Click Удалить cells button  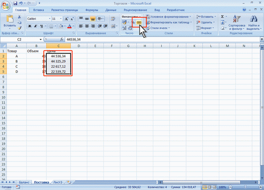click(x=205, y=22)
